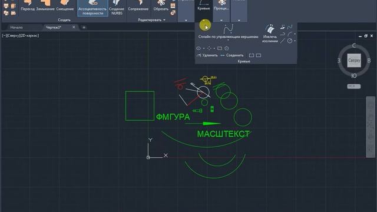Image resolution: width=377 pixels, height=212 pixels.
Task: Rotate view to З west on ViewCube
Action: click(x=339, y=61)
